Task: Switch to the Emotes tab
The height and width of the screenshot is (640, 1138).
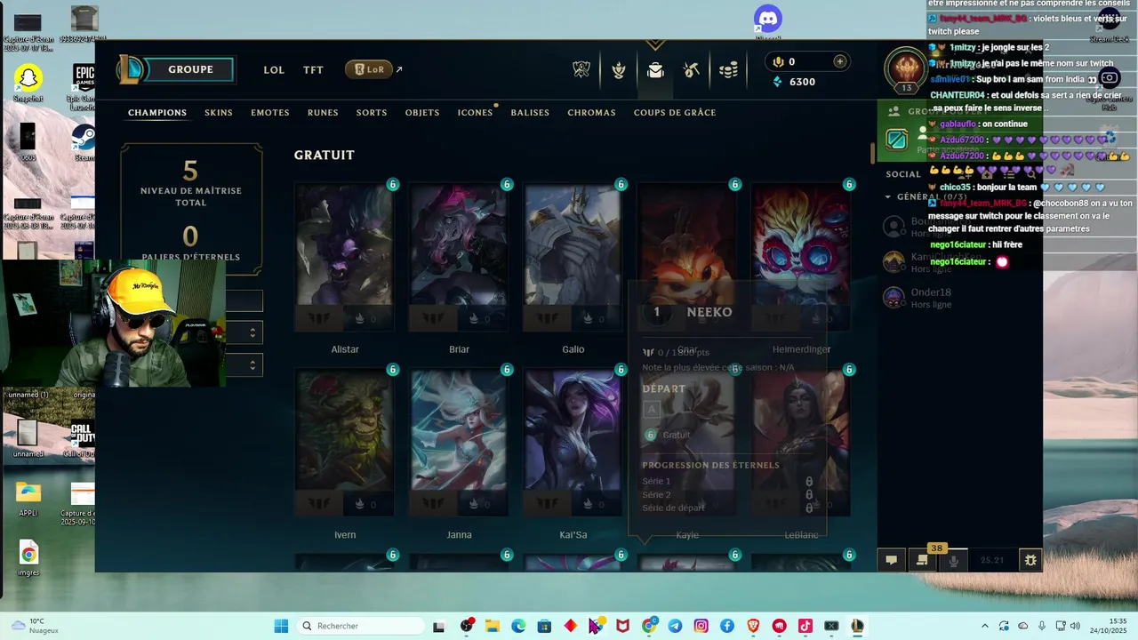Action: coord(270,113)
